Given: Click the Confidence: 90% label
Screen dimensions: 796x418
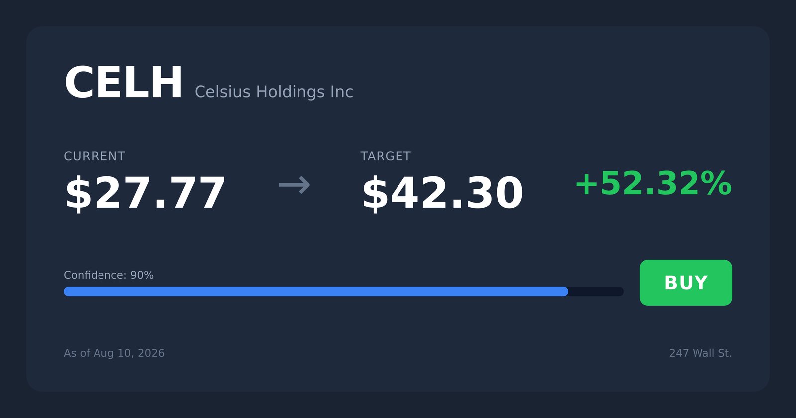Looking at the screenshot, I should click(108, 275).
